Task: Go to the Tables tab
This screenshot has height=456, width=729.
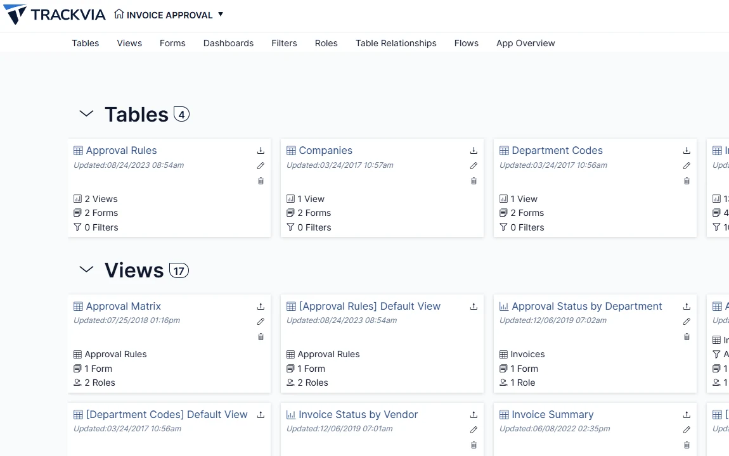Action: (85, 43)
